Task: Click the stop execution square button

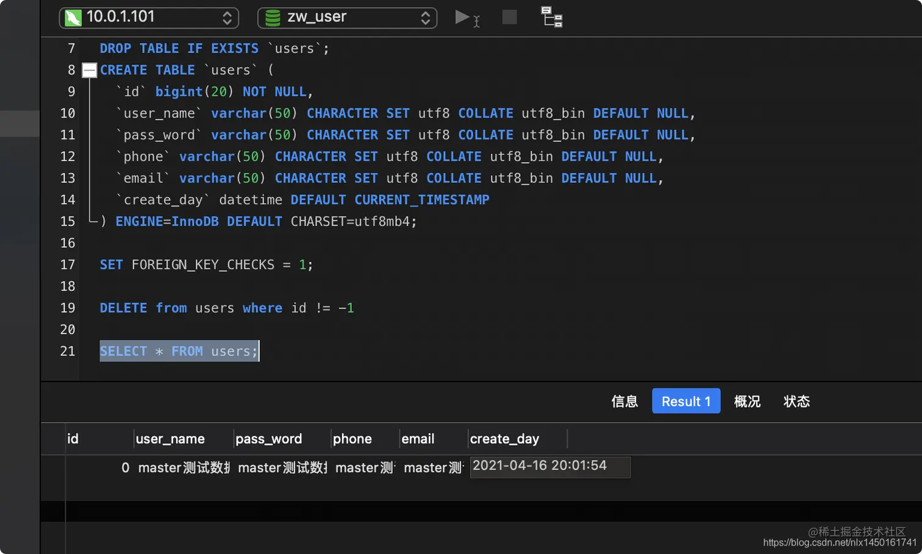Action: [509, 17]
